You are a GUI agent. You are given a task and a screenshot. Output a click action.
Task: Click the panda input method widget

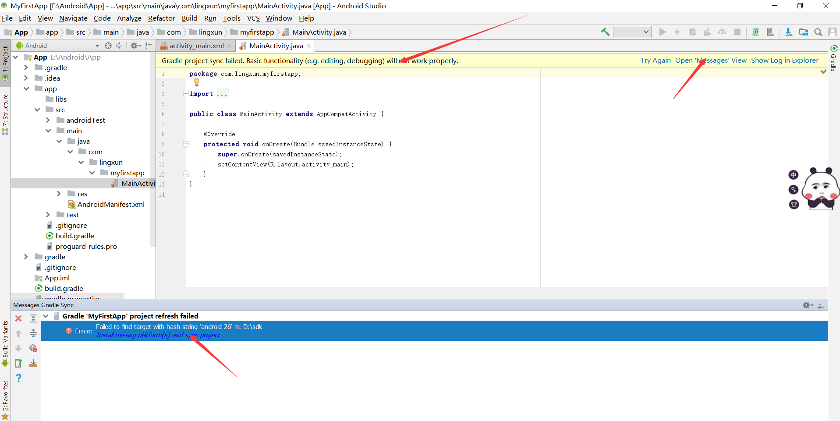(820, 188)
